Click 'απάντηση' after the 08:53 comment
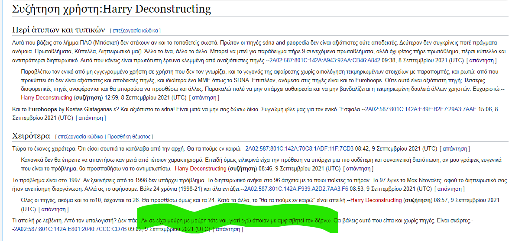Viewport: 512px width, 241px height. [x=450, y=189]
